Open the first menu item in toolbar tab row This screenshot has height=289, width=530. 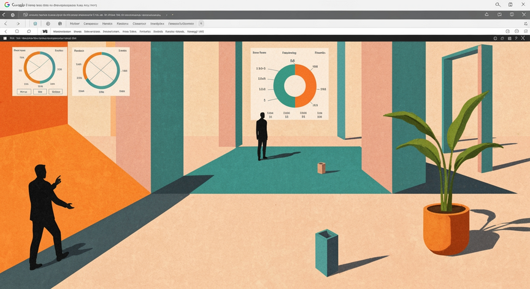click(75, 24)
